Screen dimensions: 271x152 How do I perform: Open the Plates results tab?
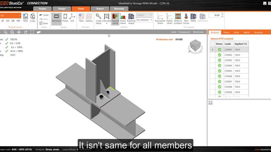coord(226,33)
